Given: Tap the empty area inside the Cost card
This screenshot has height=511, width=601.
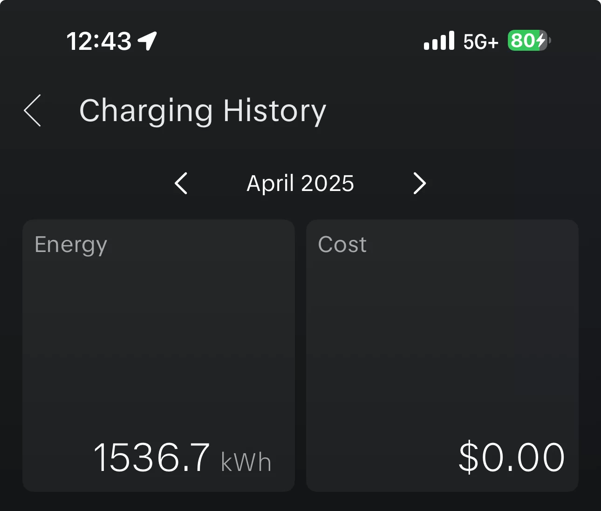Looking at the screenshot, I should click(x=442, y=345).
